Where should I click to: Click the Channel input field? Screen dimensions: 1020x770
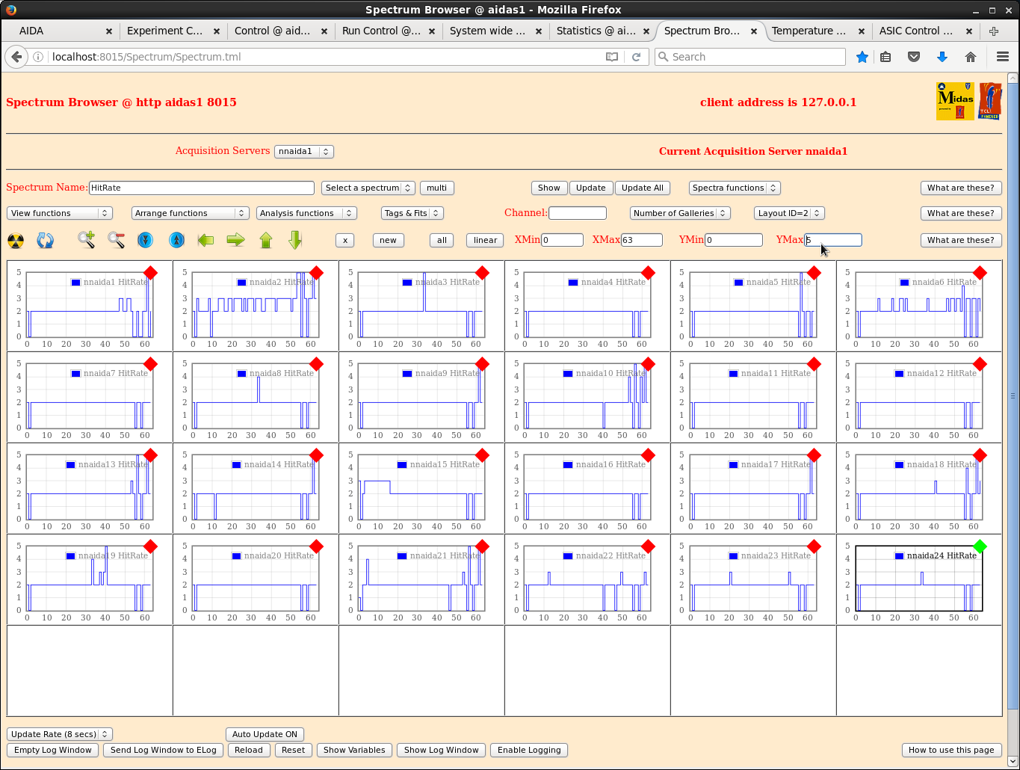(578, 213)
